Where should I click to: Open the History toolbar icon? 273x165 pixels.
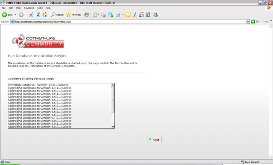pos(87,15)
